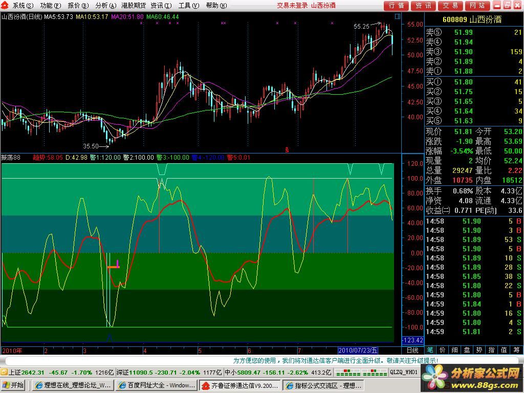Viewport: 524px width, 393px height.
Task: Click the red-green market breadth indicator
Action: click(361, 373)
